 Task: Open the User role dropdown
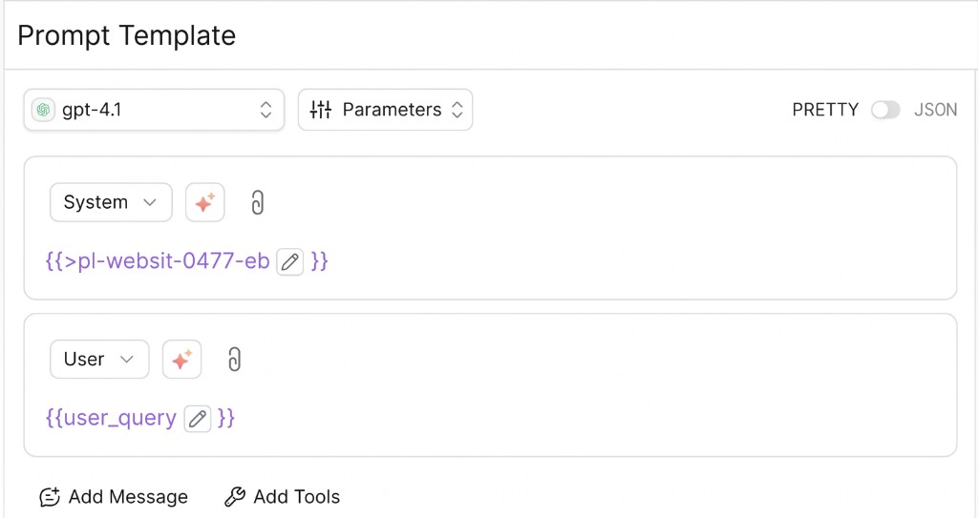pos(99,360)
